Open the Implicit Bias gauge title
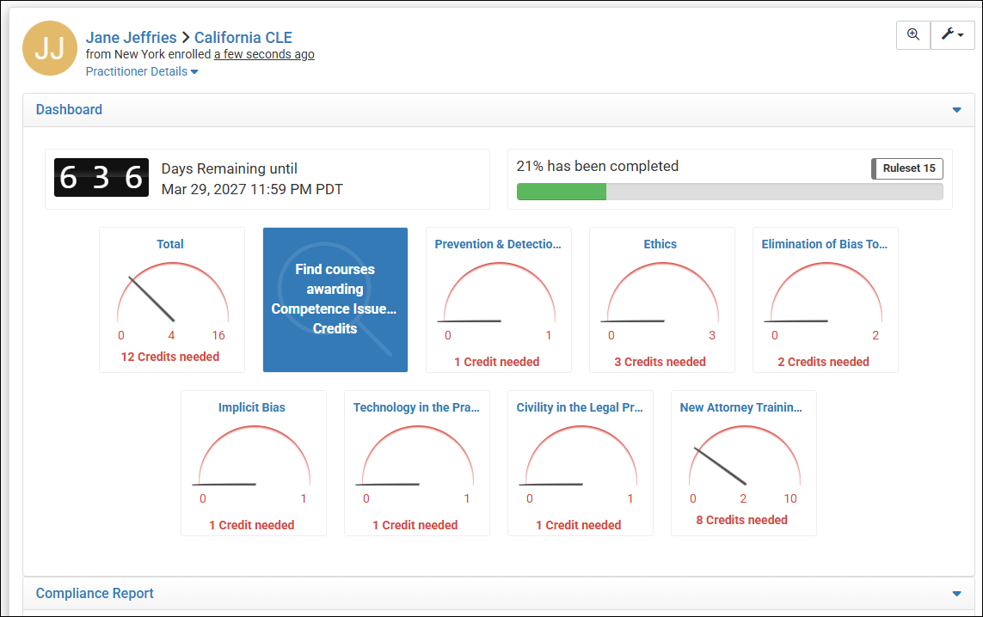The image size is (983, 617). click(251, 408)
